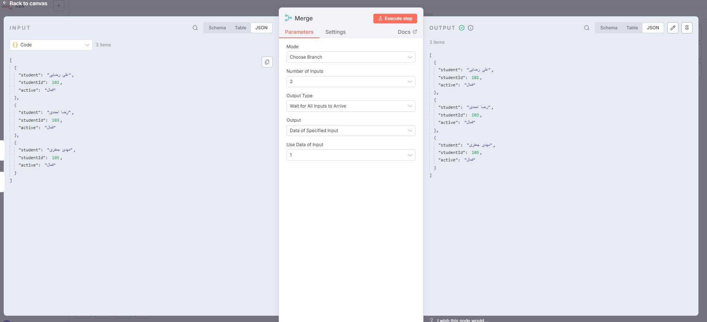The image size is (707, 322).
Task: Switch input view to Table
Action: coord(240,28)
